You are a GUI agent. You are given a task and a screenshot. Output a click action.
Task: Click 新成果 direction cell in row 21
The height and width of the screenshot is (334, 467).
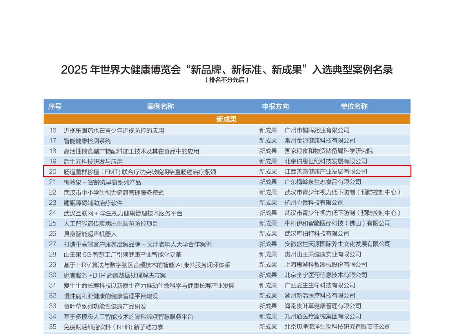(x=268, y=182)
